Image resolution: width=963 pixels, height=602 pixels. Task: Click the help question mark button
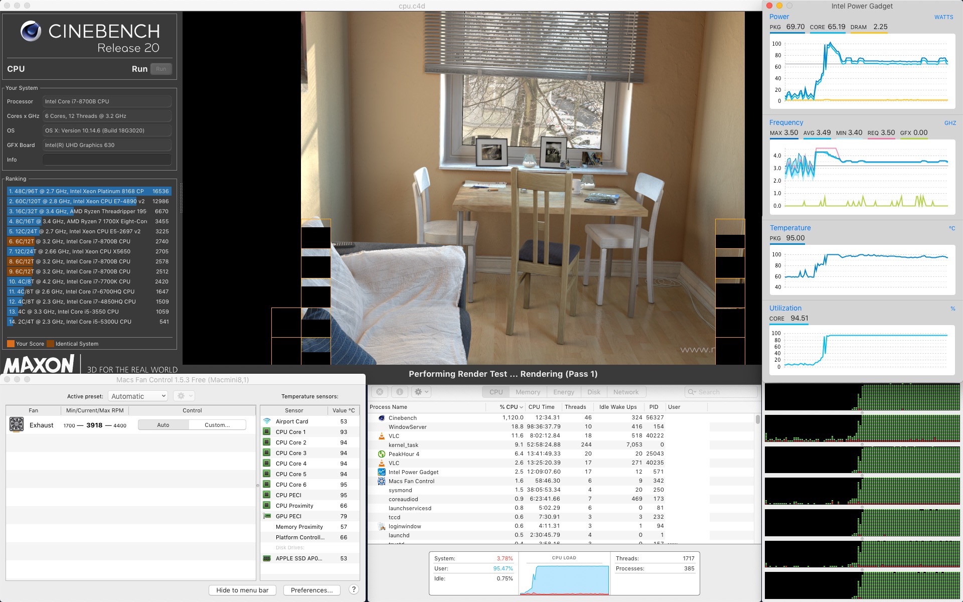354,589
